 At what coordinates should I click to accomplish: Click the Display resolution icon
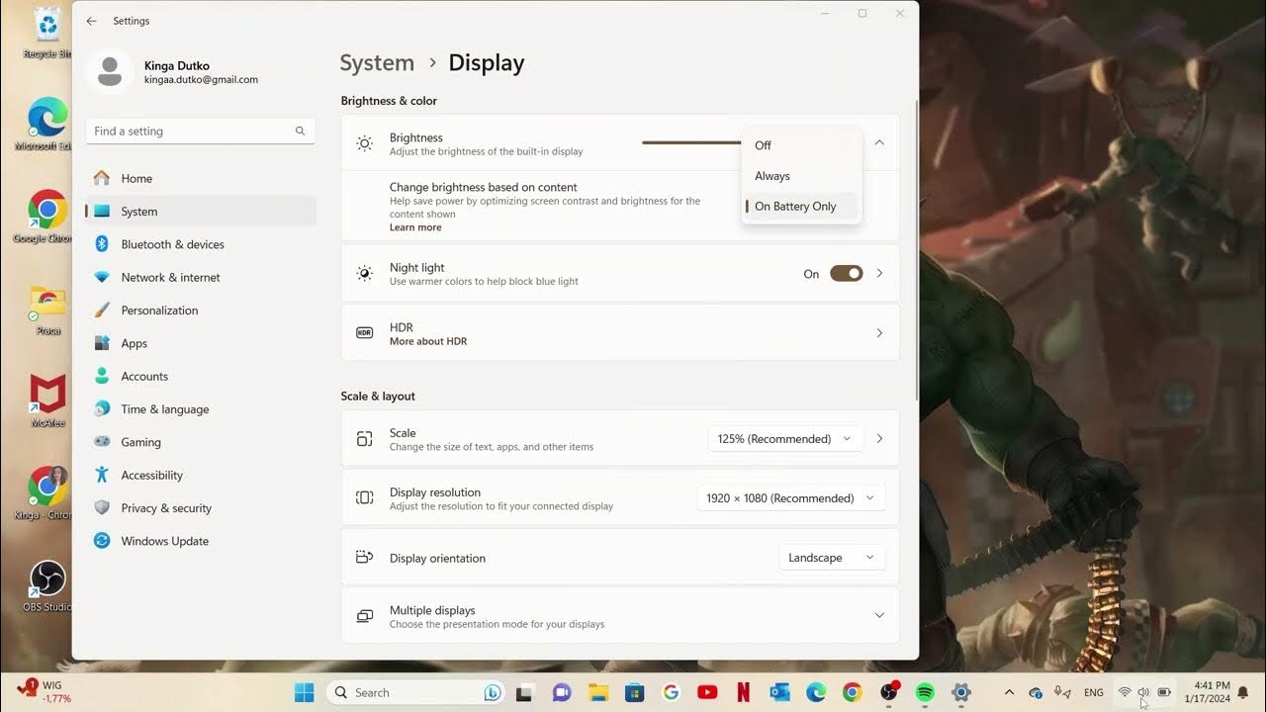[x=364, y=497]
